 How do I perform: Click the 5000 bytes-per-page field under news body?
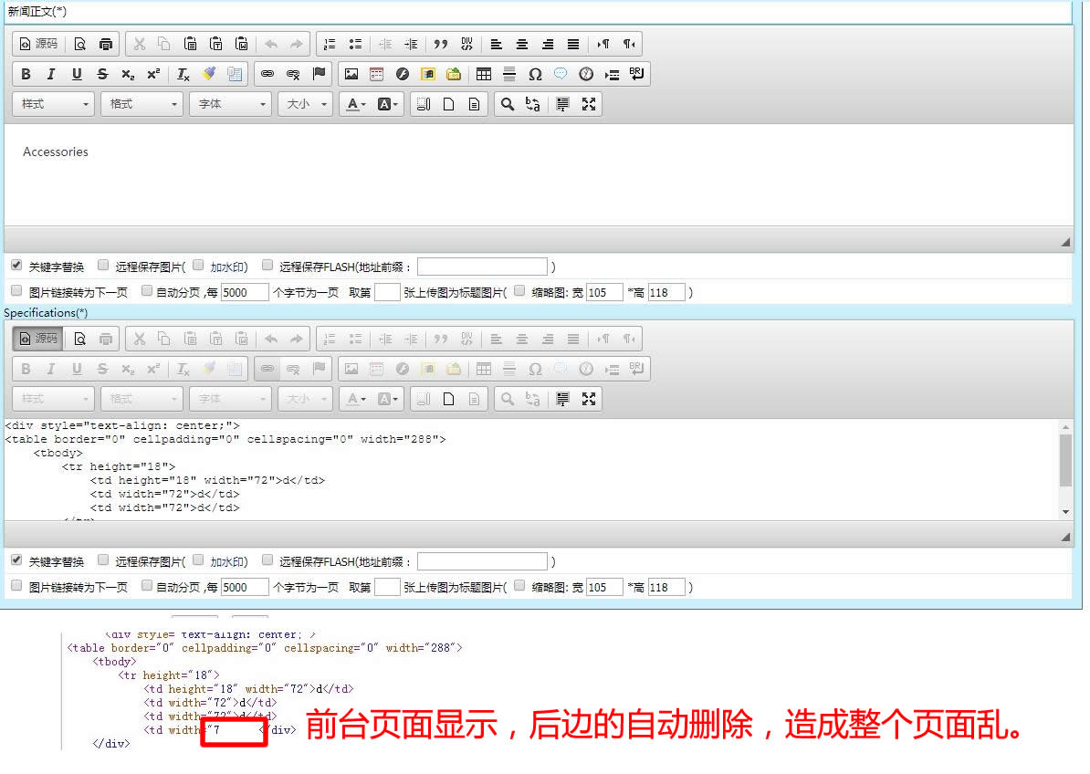(x=245, y=292)
